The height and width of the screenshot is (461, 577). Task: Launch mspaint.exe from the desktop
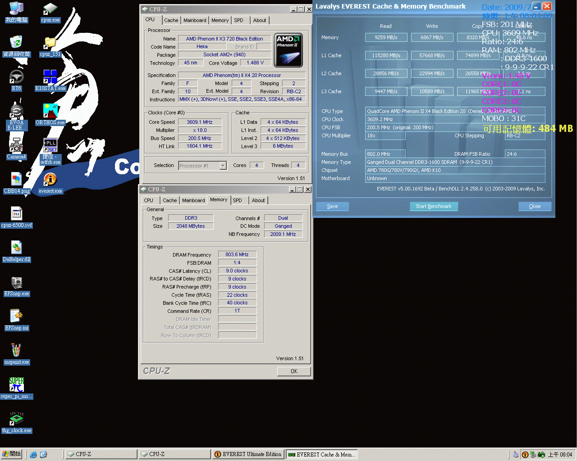click(x=17, y=354)
